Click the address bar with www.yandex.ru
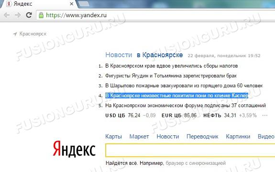 click(x=155, y=15)
